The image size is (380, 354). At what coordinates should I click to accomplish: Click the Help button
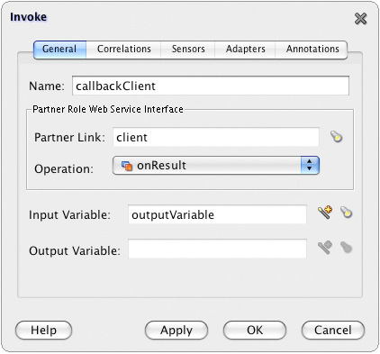[43, 331]
